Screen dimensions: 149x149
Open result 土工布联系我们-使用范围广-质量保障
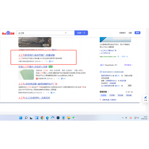click(37, 55)
